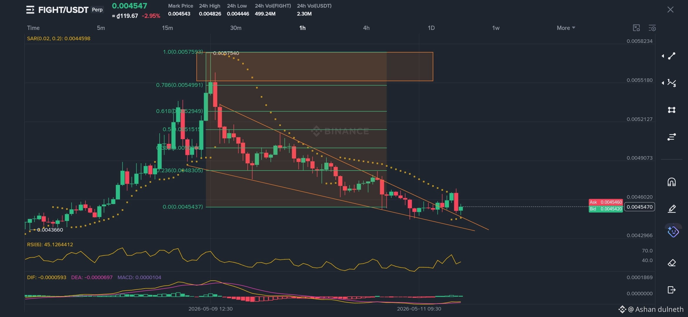The image size is (688, 317).
Task: Click the RSI 70.0 axis level
Action: coord(647,251)
